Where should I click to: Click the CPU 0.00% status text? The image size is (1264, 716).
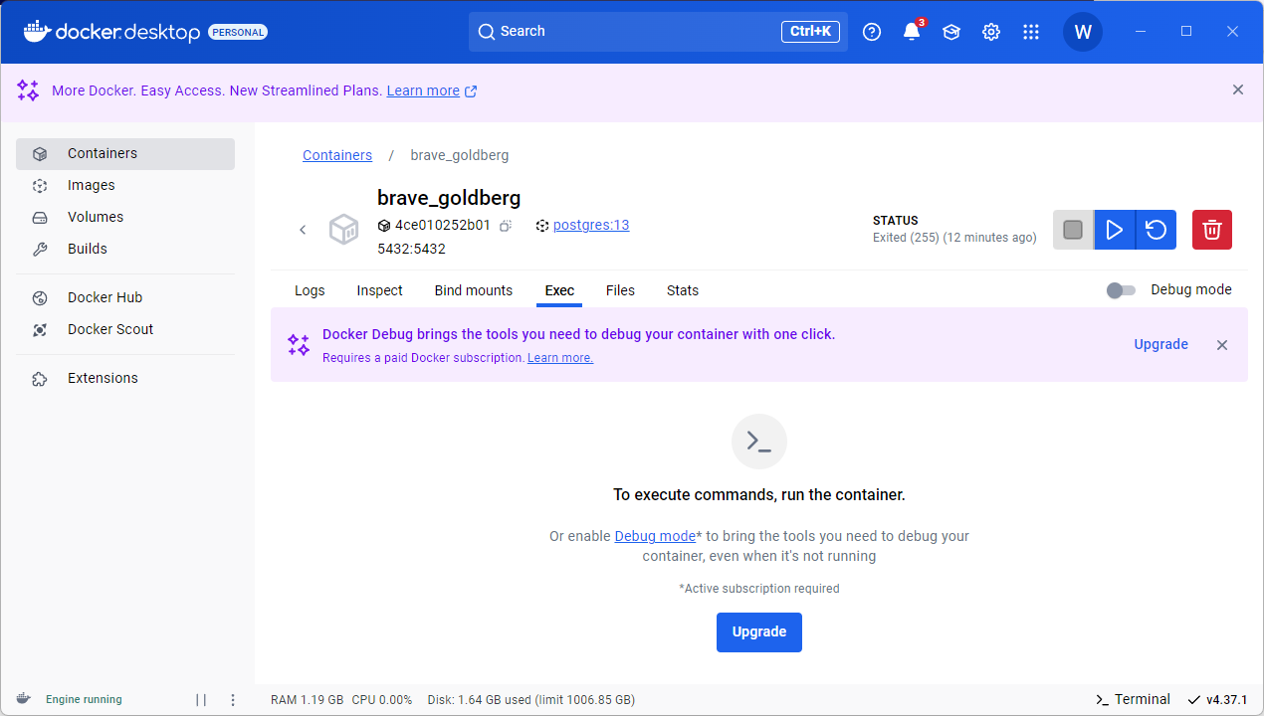(382, 699)
